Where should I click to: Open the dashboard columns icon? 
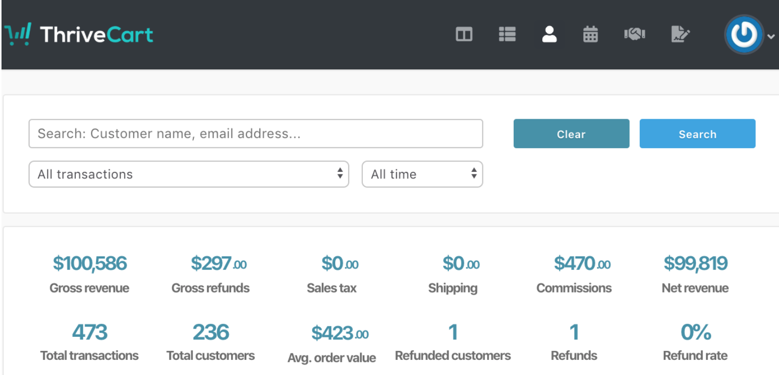click(463, 35)
